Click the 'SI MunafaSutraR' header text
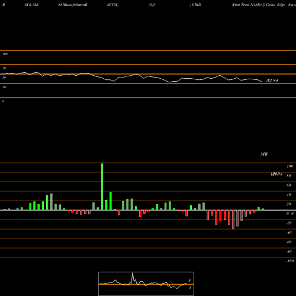The width and height of the screenshot is (296, 296). (73, 5)
